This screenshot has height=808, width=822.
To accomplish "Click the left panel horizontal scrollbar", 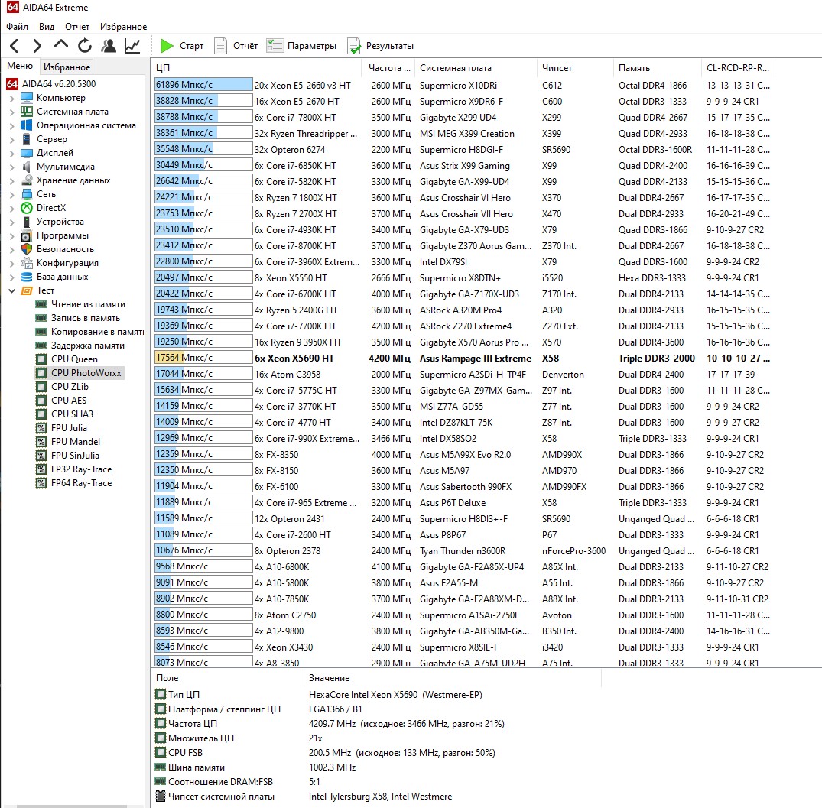I will (72, 806).
